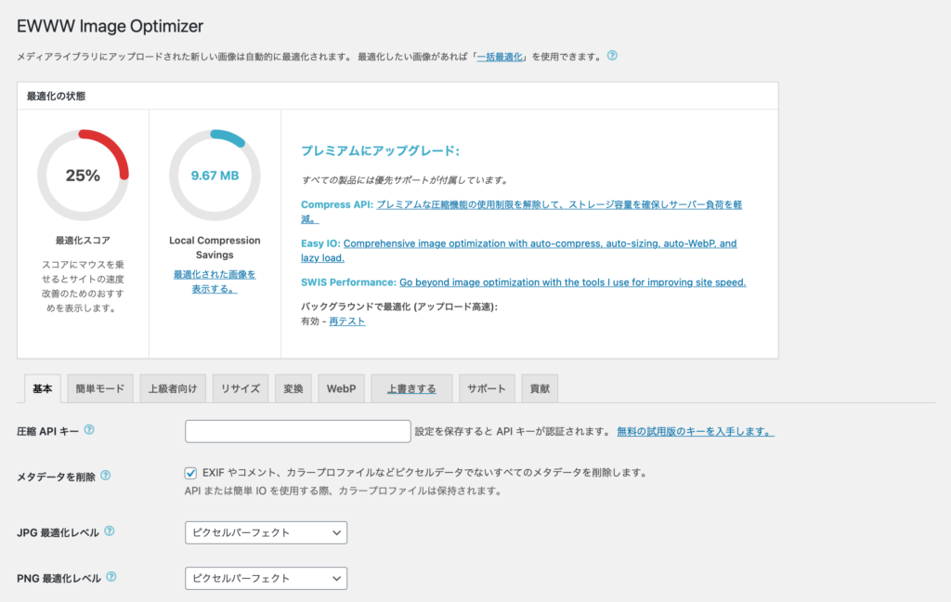Open the Compress API premium link

pyautogui.click(x=522, y=212)
